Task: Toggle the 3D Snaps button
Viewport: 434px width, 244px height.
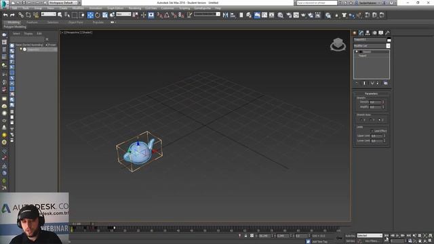Action: coord(160,15)
